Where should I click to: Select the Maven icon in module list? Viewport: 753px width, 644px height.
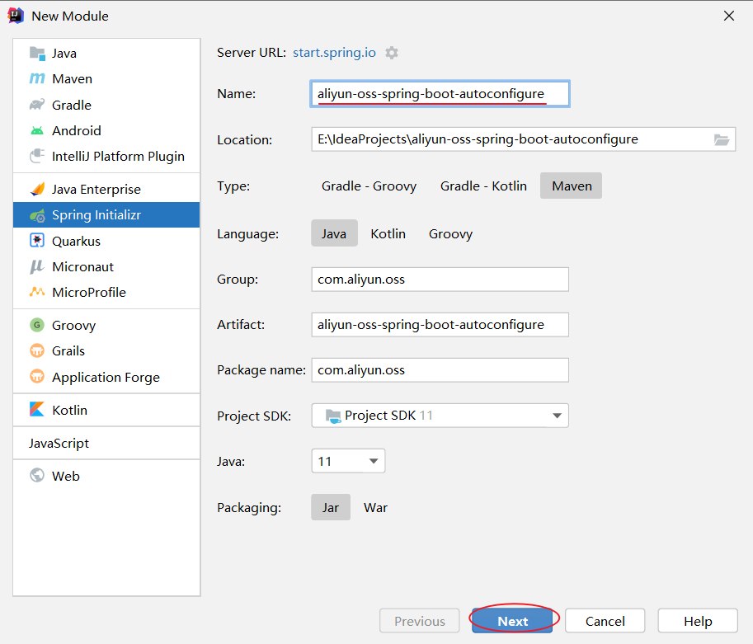[x=37, y=79]
